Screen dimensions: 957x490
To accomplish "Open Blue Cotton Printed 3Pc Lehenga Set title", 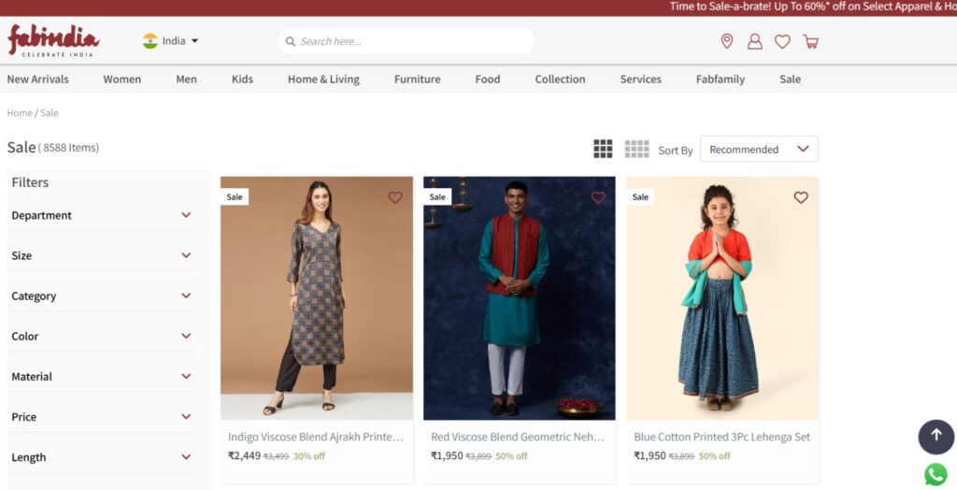I will point(722,437).
